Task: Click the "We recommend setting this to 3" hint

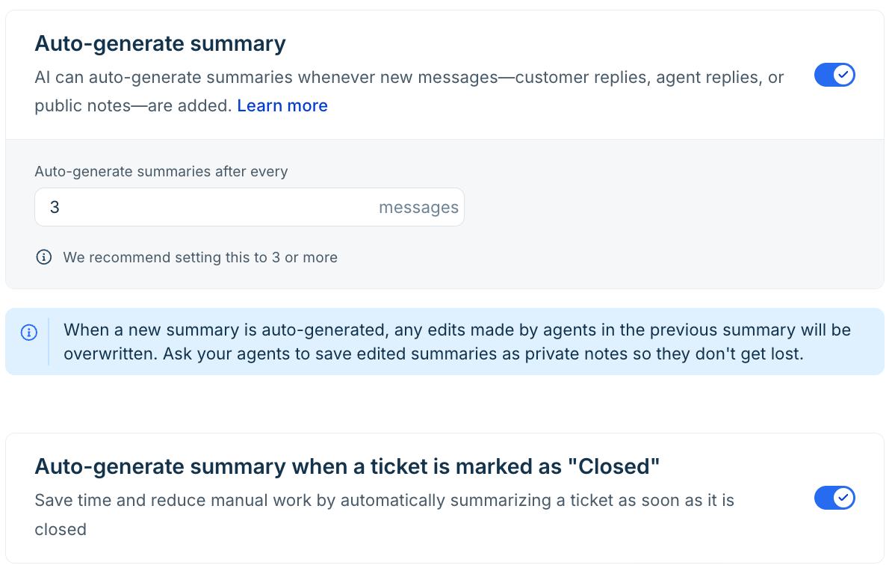Action: pyautogui.click(x=199, y=257)
